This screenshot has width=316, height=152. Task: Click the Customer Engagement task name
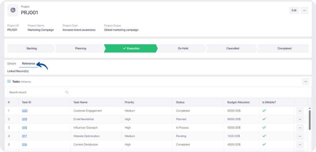[87, 111]
